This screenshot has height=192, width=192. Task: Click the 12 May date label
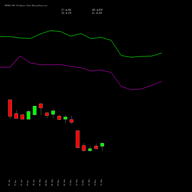pyautogui.click(x=77, y=182)
